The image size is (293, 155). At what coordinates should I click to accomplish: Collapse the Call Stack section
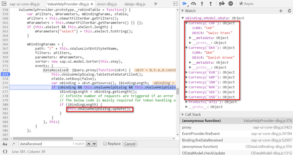(183, 114)
